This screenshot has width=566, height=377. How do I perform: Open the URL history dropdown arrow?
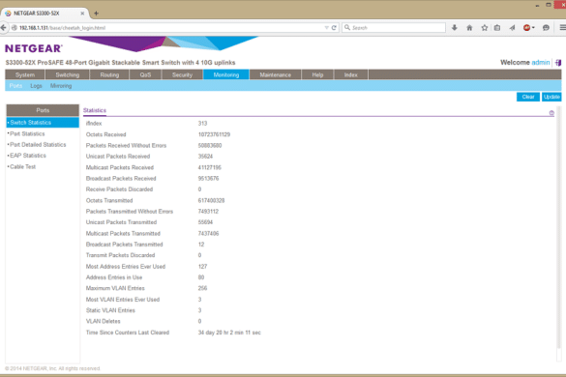point(326,28)
